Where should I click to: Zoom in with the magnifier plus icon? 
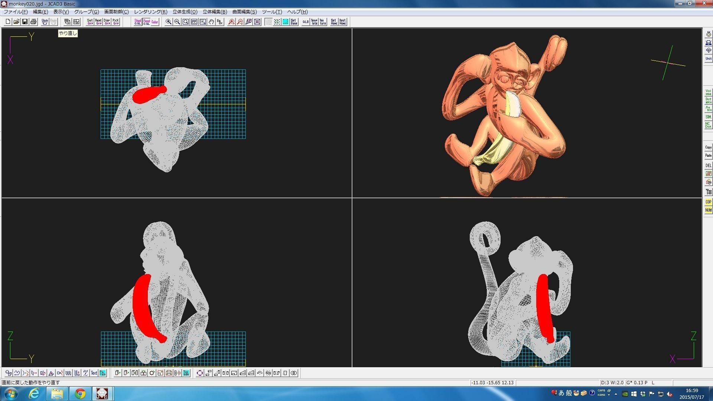click(169, 22)
